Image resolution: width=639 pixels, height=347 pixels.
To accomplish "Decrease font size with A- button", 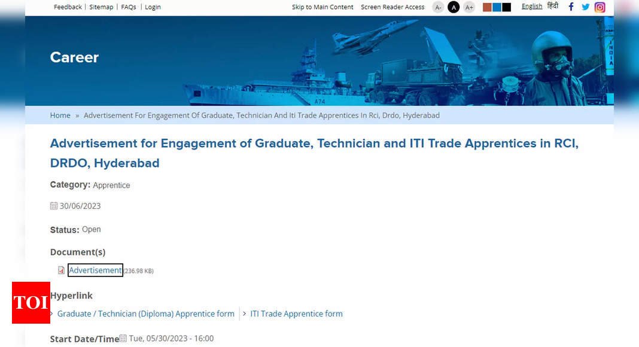I will click(x=438, y=7).
